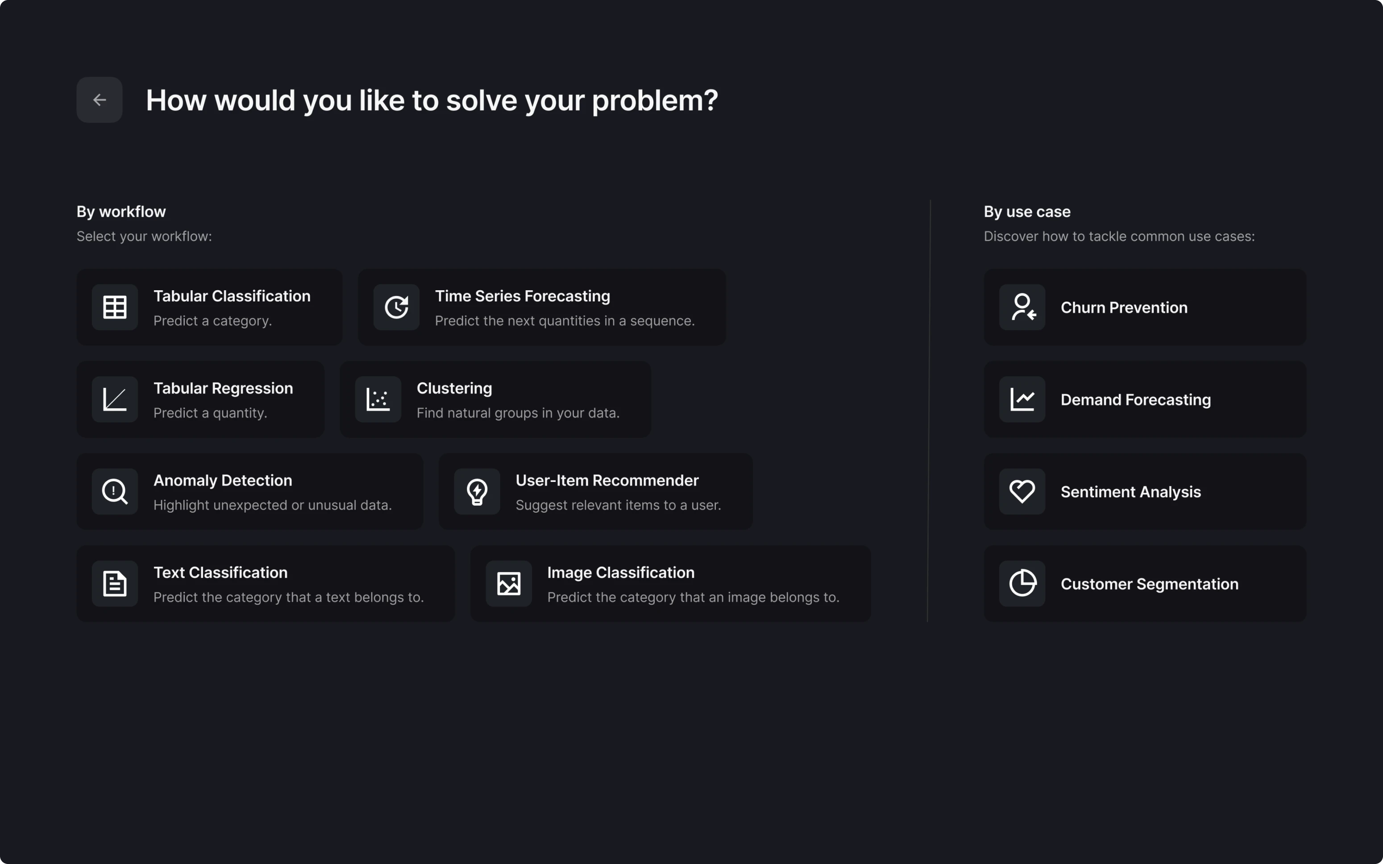
Task: Select the Tabular Classification grid icon
Action: (114, 307)
